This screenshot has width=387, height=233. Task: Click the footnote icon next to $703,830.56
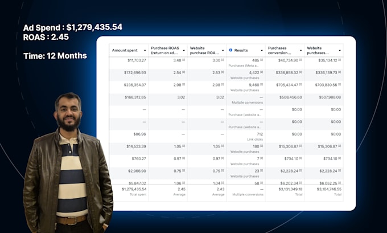(x=340, y=84)
